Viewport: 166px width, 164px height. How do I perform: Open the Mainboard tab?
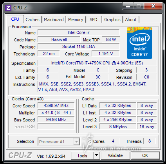[x=54, y=20]
